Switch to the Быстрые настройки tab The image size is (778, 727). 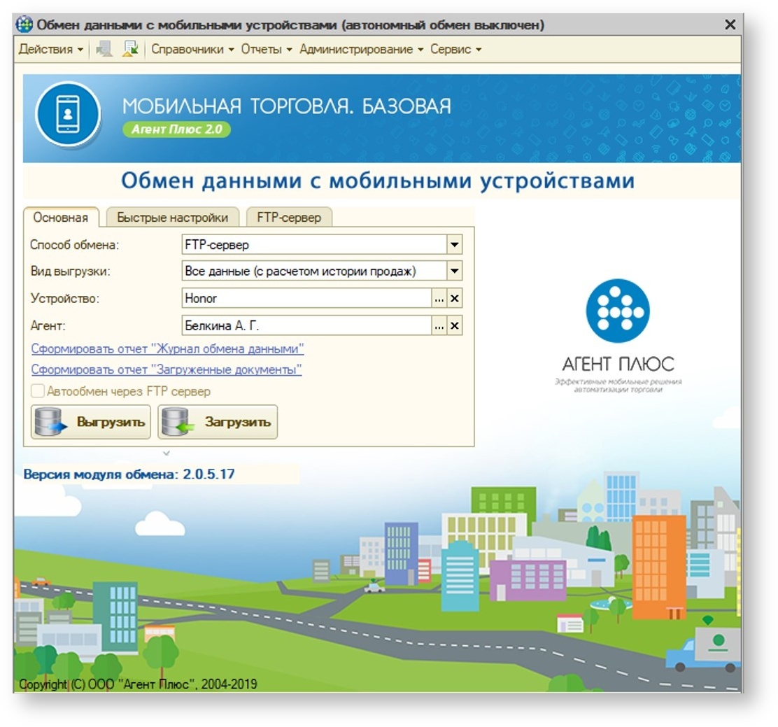coord(173,218)
